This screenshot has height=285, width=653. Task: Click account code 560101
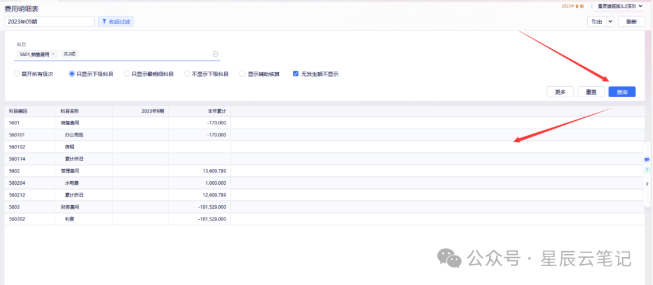(17, 135)
